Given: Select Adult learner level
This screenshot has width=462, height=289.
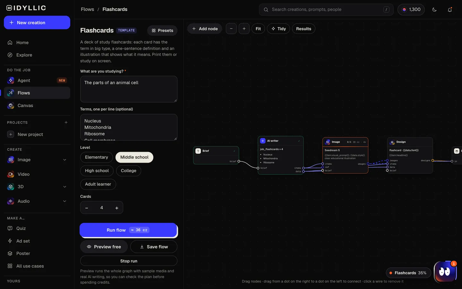Looking at the screenshot, I should [98, 184].
